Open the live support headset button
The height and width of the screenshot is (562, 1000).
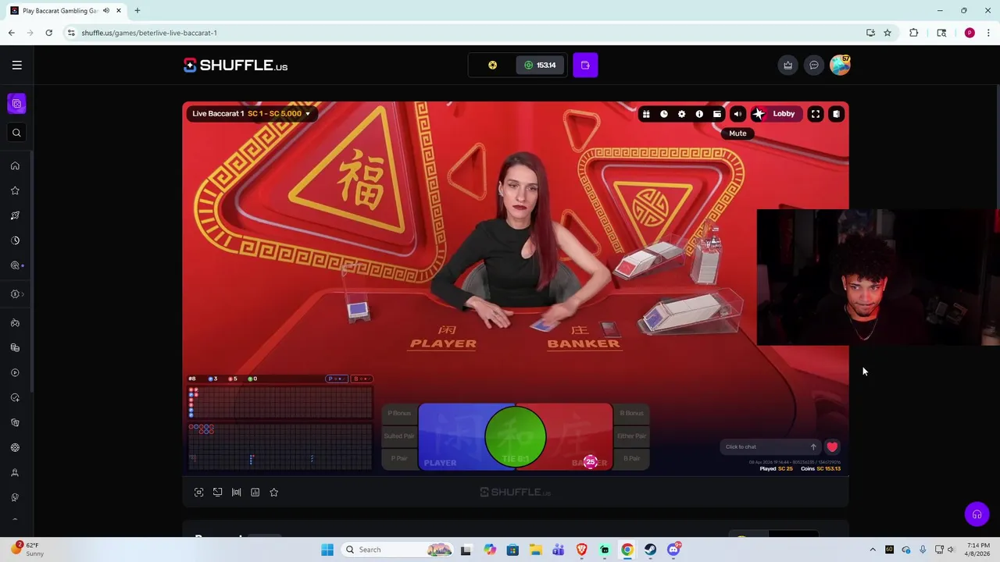point(977,514)
